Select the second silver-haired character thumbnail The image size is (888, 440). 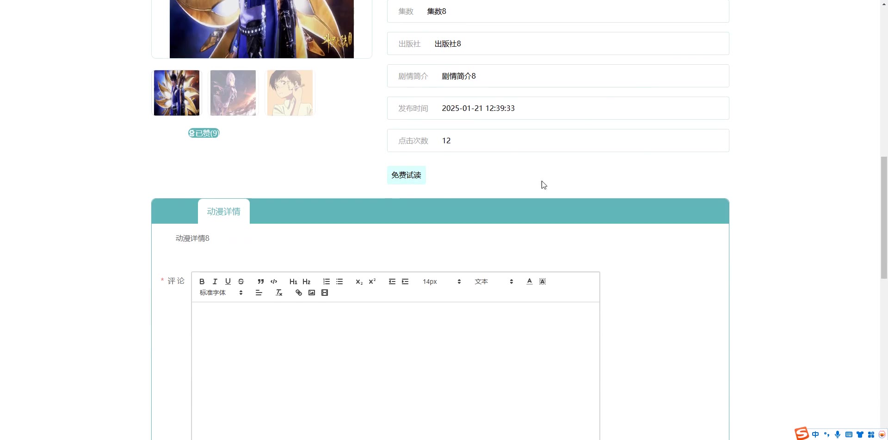coord(233,93)
